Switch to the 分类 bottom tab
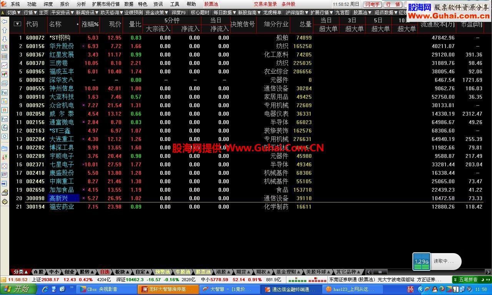The width and height of the screenshot is (492, 295). [20, 272]
